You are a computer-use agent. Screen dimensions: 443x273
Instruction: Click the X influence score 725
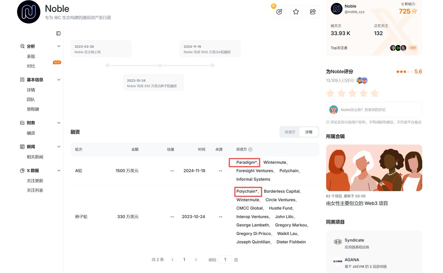point(405,11)
